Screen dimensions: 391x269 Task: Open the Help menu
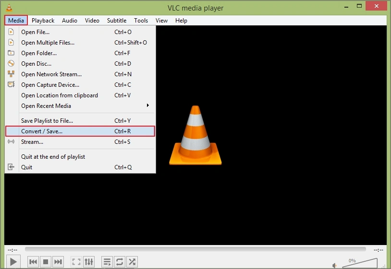tap(181, 21)
